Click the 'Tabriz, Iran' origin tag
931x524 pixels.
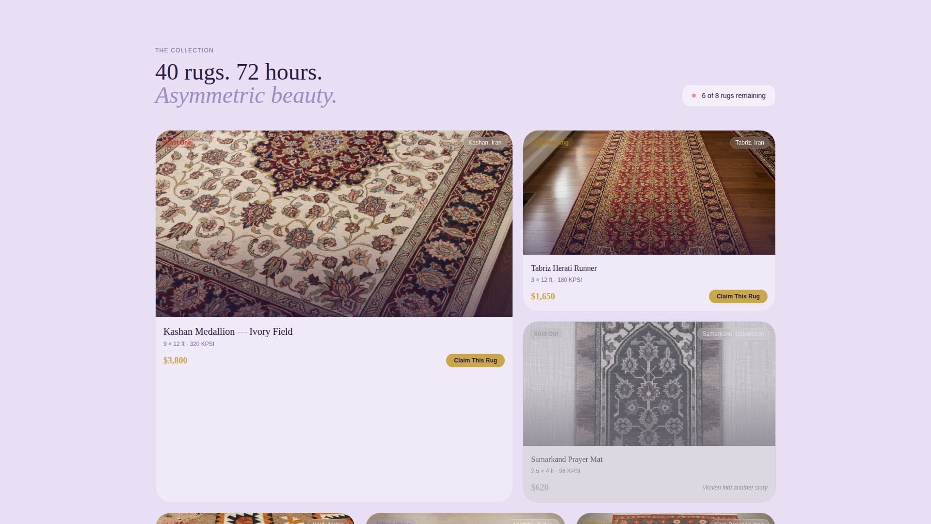coord(750,143)
